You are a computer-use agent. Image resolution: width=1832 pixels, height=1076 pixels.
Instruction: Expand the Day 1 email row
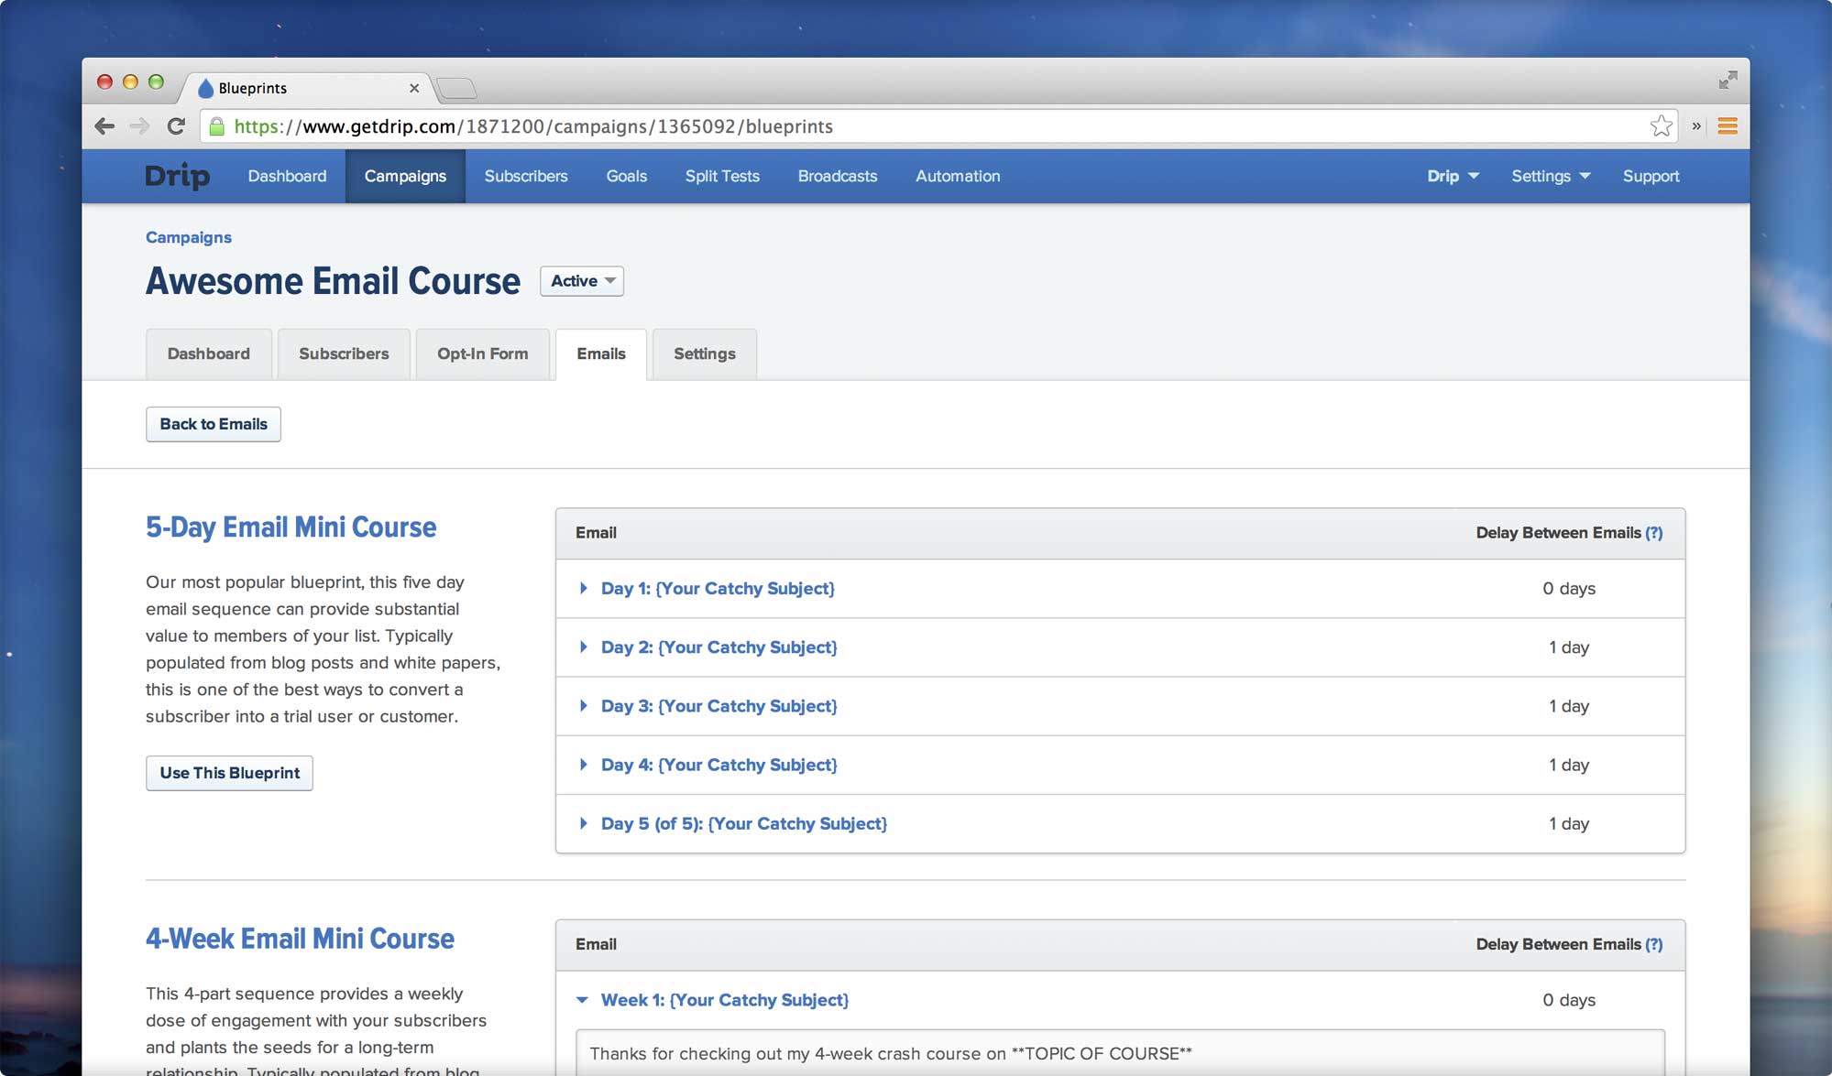[717, 589]
